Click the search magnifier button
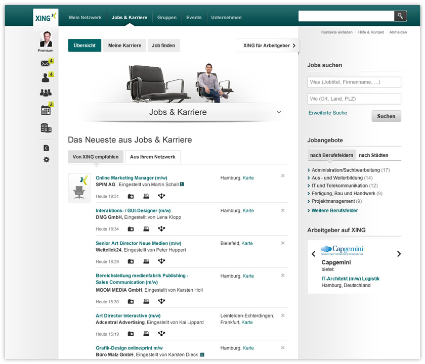 tap(400, 16)
